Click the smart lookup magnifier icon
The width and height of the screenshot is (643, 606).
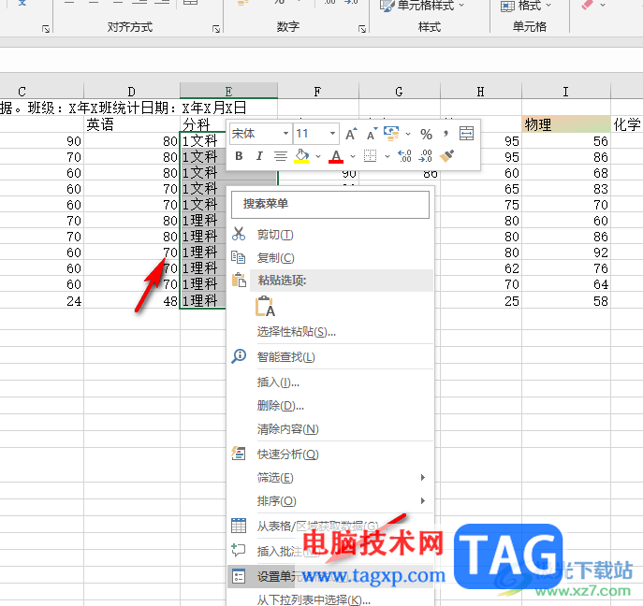[239, 356]
